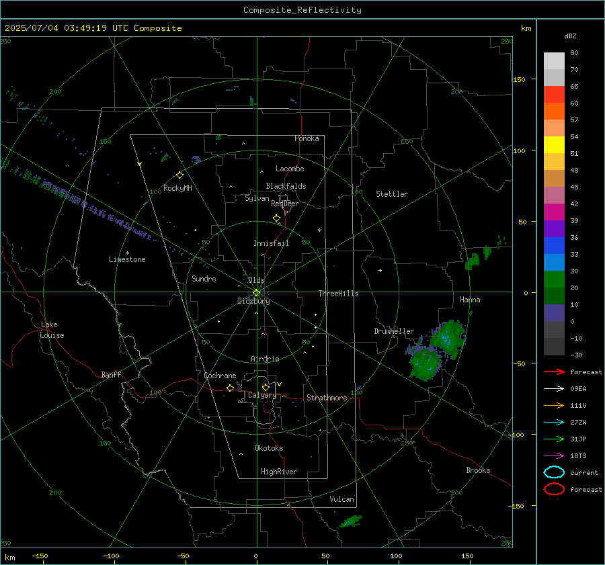The image size is (605, 565).
Task: Click the Calgary city label
Action: [262, 395]
